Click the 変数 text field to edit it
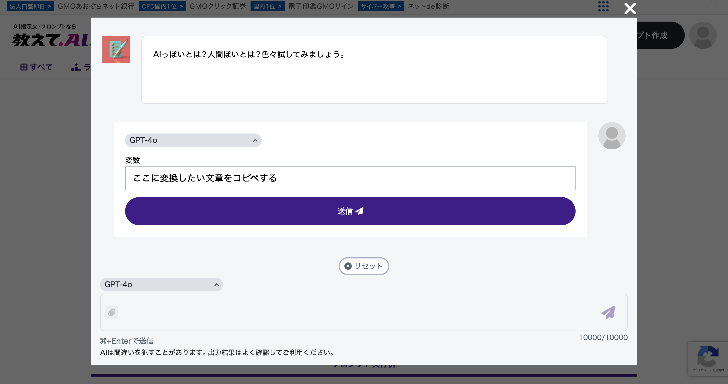This screenshot has width=728, height=384. click(350, 178)
